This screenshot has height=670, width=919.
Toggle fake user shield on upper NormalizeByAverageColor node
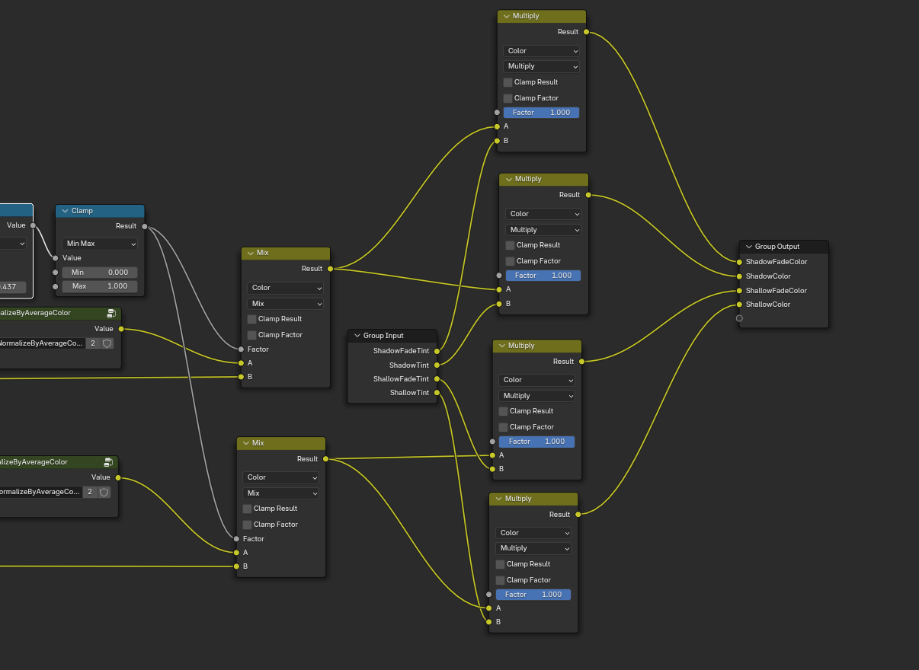tap(107, 343)
